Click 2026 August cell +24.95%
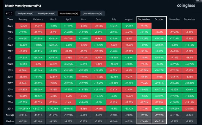Image resolution: width=202 pixels, height=125 pixels. pyautogui.click(x=129, y=26)
